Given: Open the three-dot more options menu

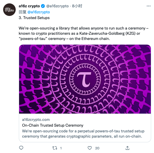Looking at the screenshot, I should click(x=149, y=6).
